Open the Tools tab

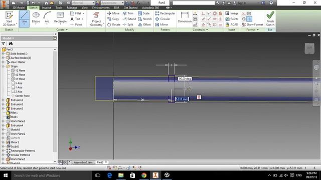pos(59,7)
